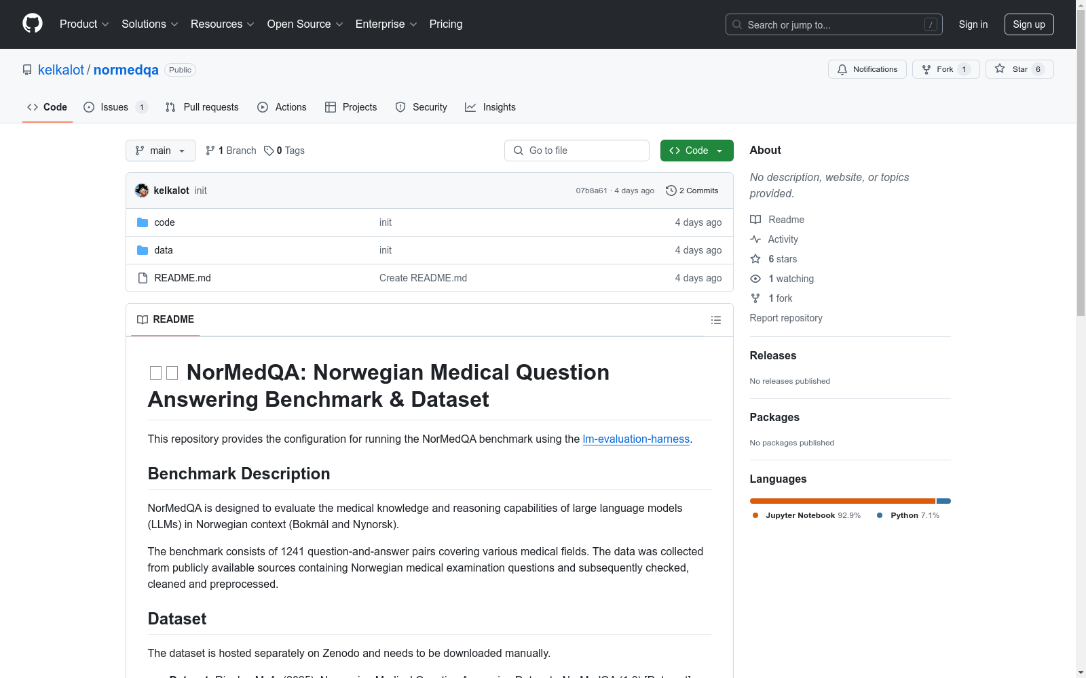Open the Packages heading link

pos(774,417)
